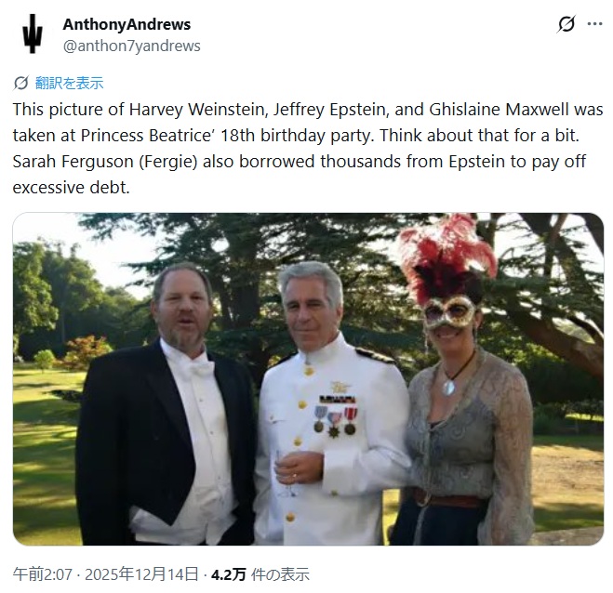Show translation via 翻訳を表示 link

[x=69, y=84]
